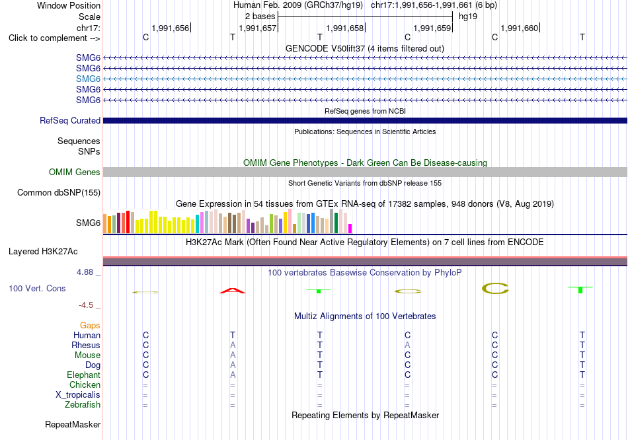
Task: Click the GENCODE V50lift37 track title
Action: click(364, 48)
